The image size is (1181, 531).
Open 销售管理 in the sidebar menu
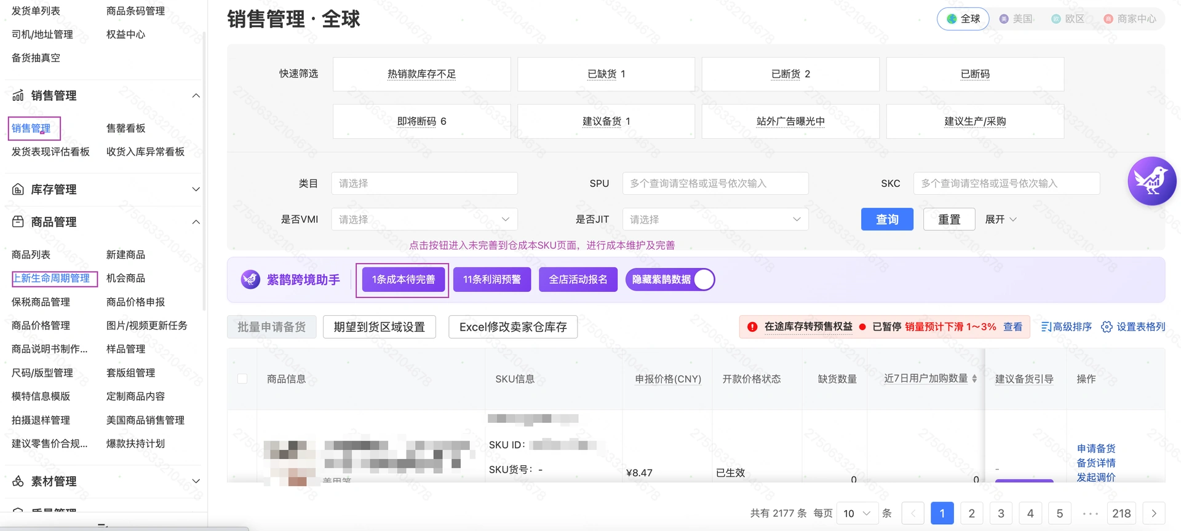[31, 128]
